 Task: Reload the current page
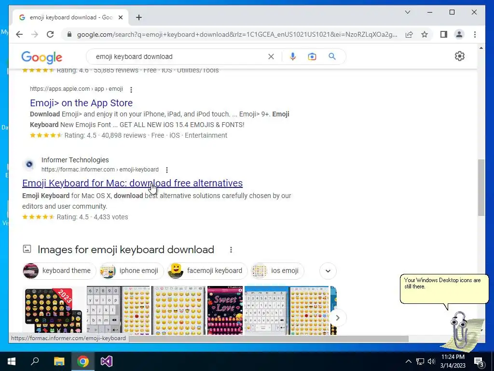click(50, 34)
